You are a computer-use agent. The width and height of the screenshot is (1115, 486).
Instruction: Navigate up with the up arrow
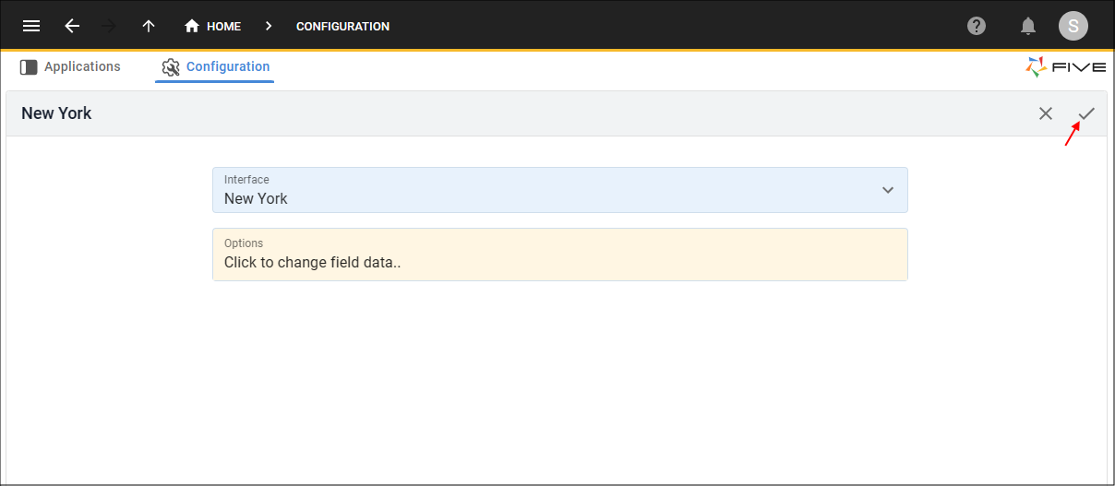pyautogui.click(x=149, y=26)
